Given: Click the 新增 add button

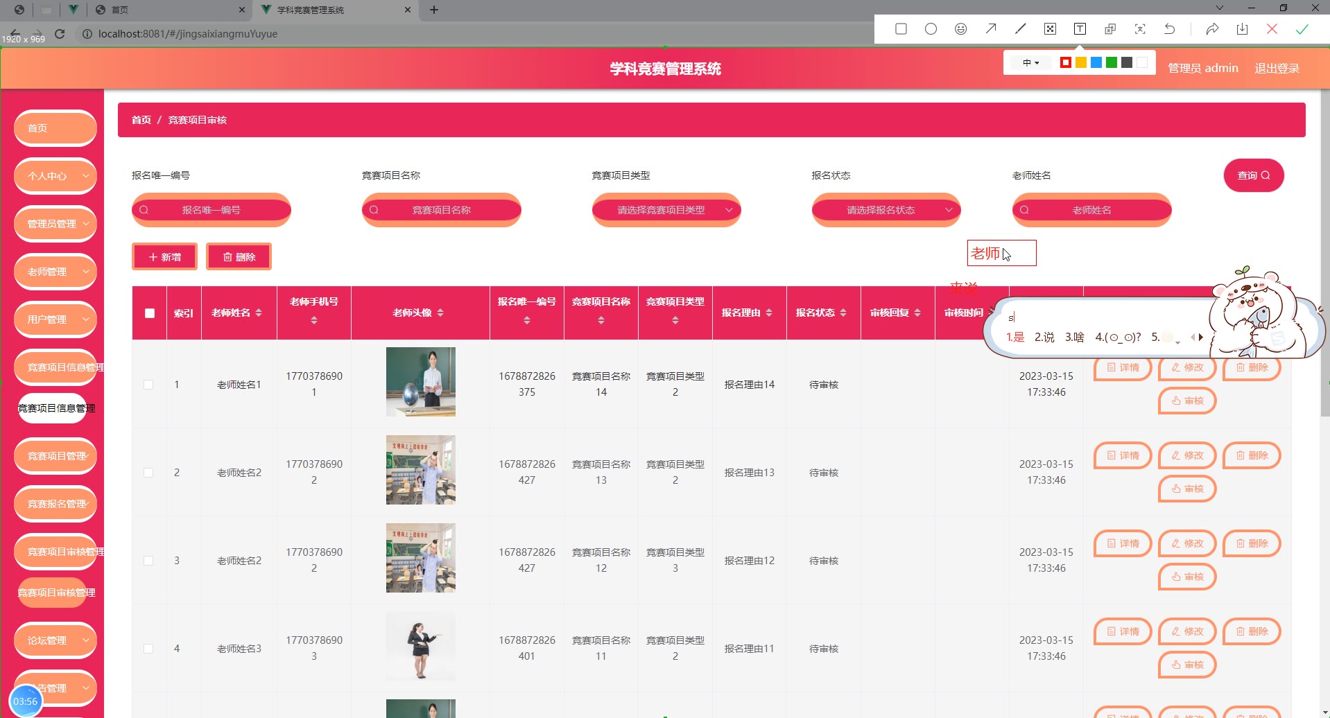Looking at the screenshot, I should (x=165, y=256).
